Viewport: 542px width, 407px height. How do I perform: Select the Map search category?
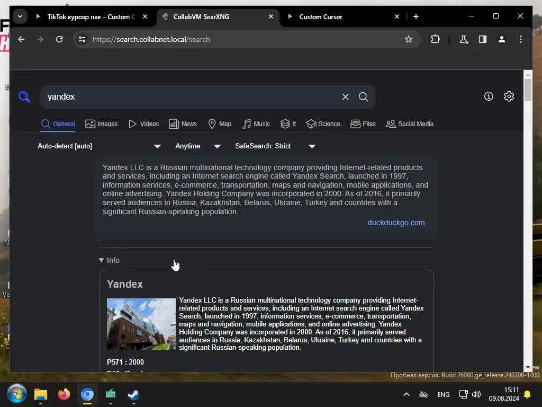tap(220, 124)
